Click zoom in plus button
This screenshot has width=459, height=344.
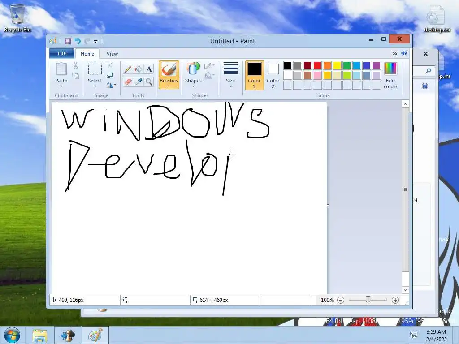(395, 300)
